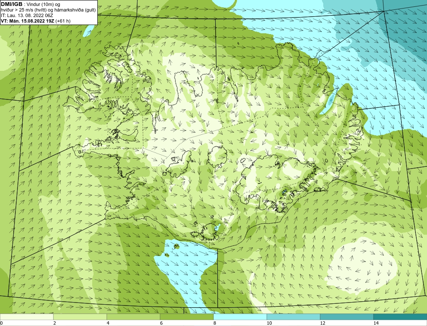The height and width of the screenshot is (326, 427).
Task: Click the "(+61 h)" forecast offset text
Action: click(x=63, y=21)
